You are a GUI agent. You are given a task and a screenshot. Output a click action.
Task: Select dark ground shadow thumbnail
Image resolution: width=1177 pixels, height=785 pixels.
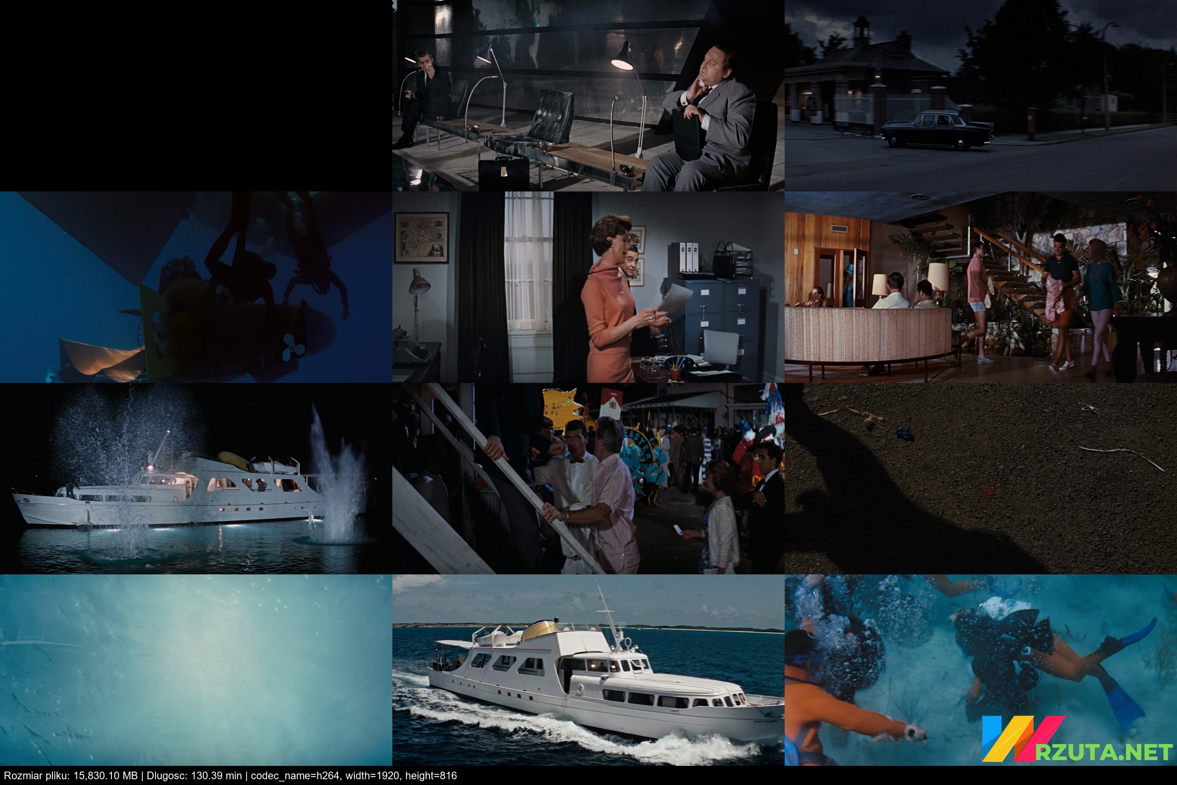coord(981,479)
